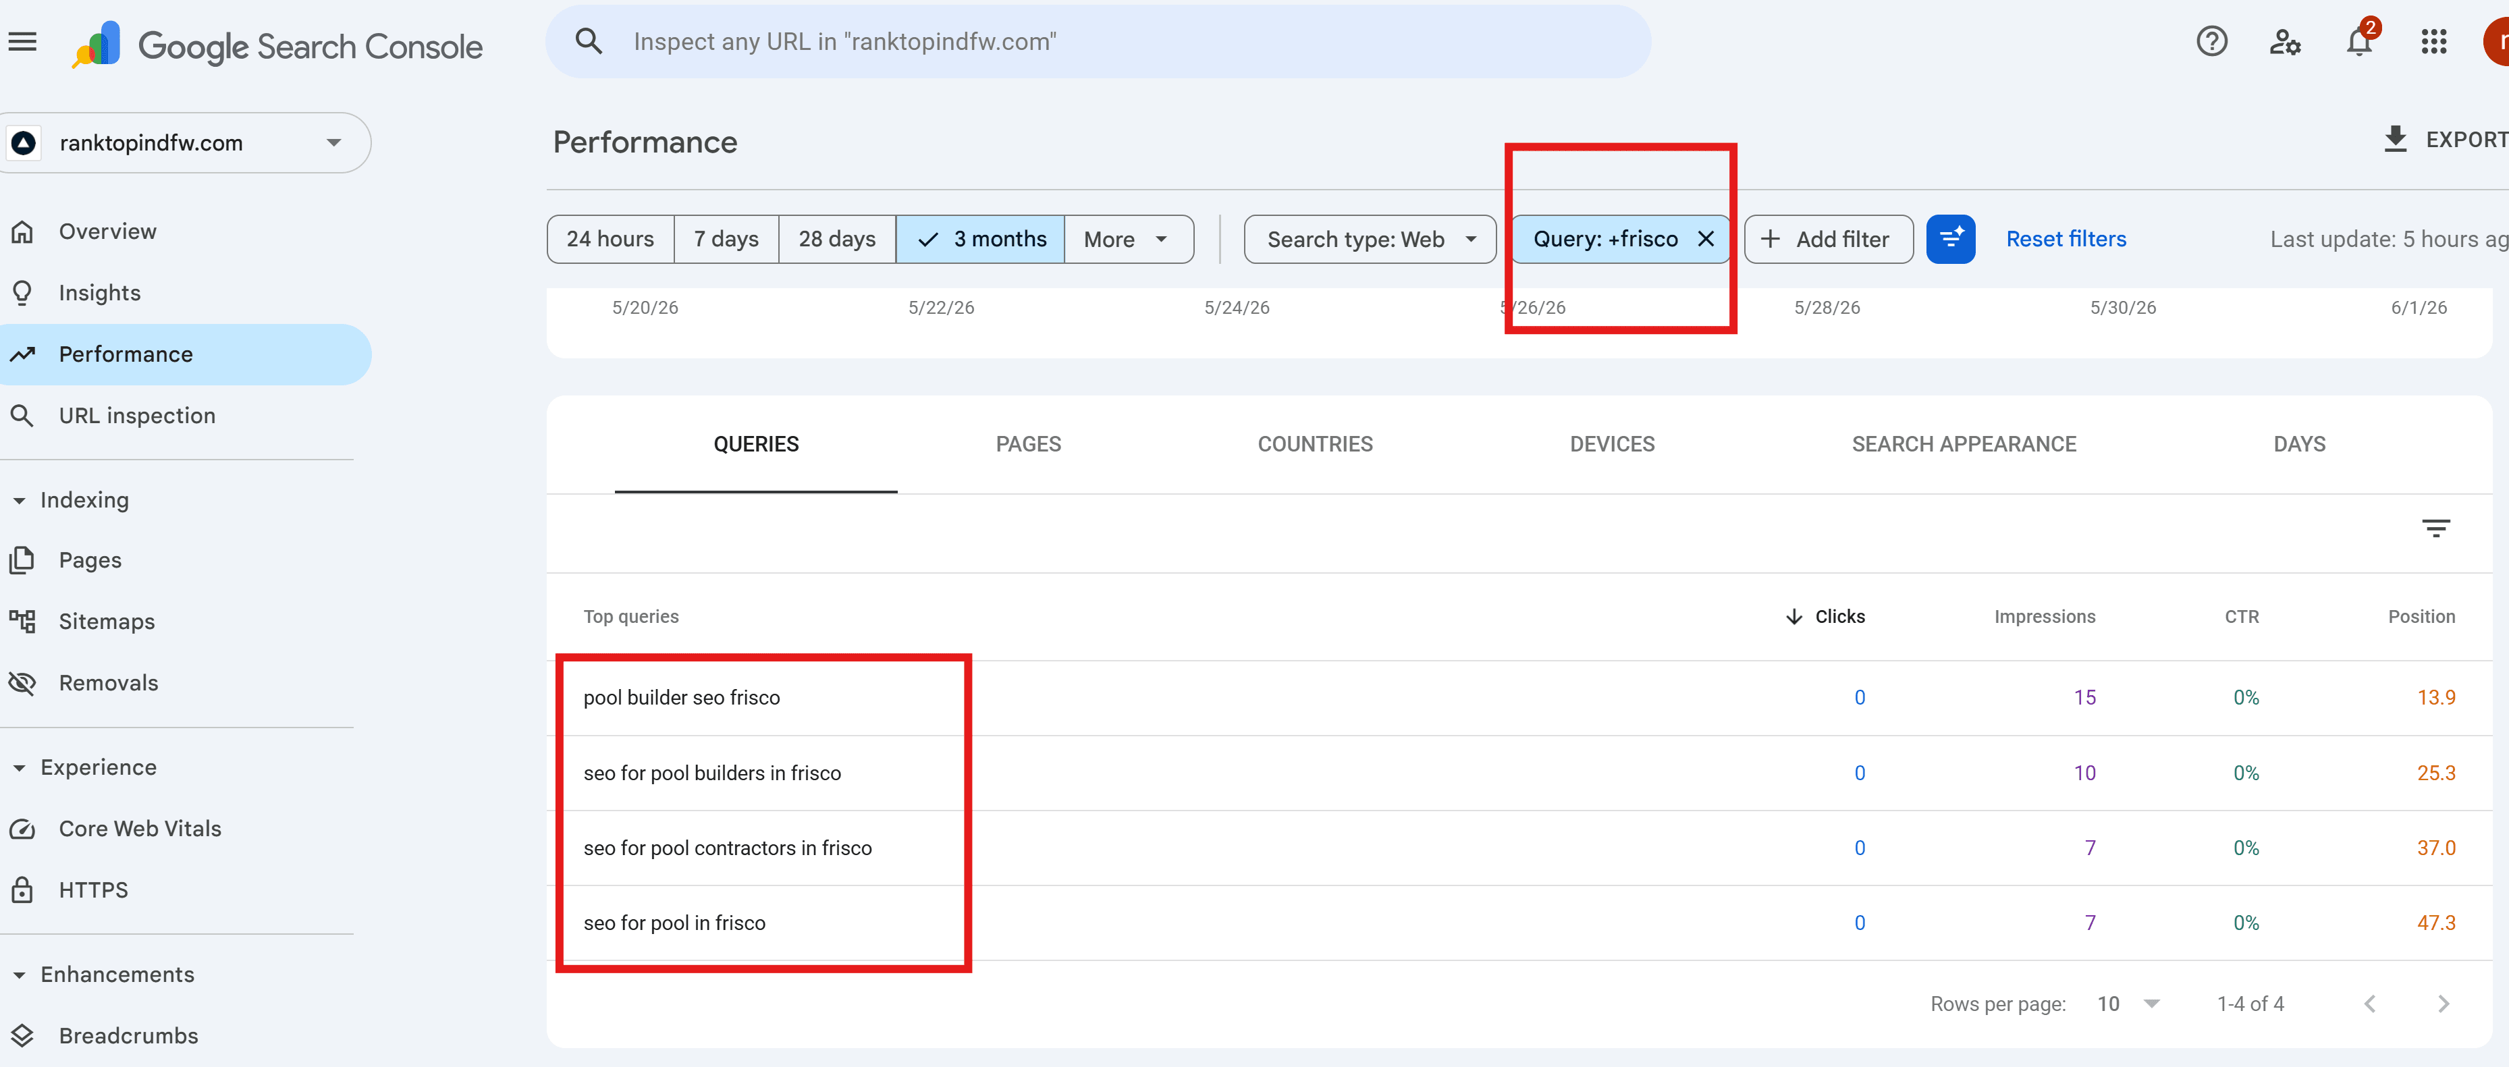Image resolution: width=2509 pixels, height=1067 pixels.
Task: Go to previous page arrow
Action: (x=2369, y=1004)
